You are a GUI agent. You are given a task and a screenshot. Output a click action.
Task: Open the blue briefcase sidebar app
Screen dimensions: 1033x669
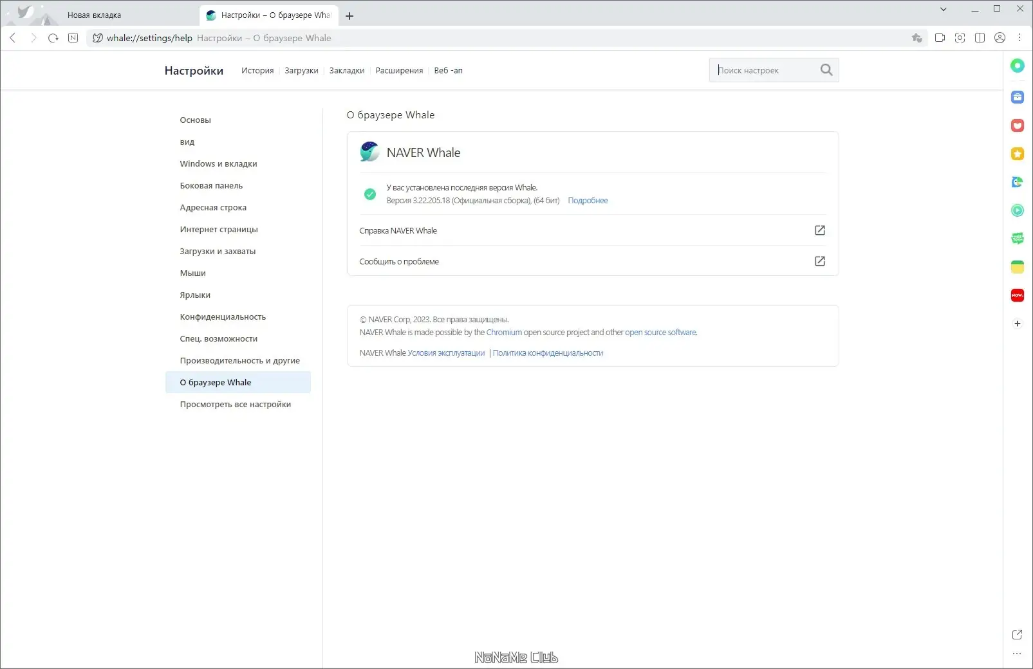tap(1018, 97)
